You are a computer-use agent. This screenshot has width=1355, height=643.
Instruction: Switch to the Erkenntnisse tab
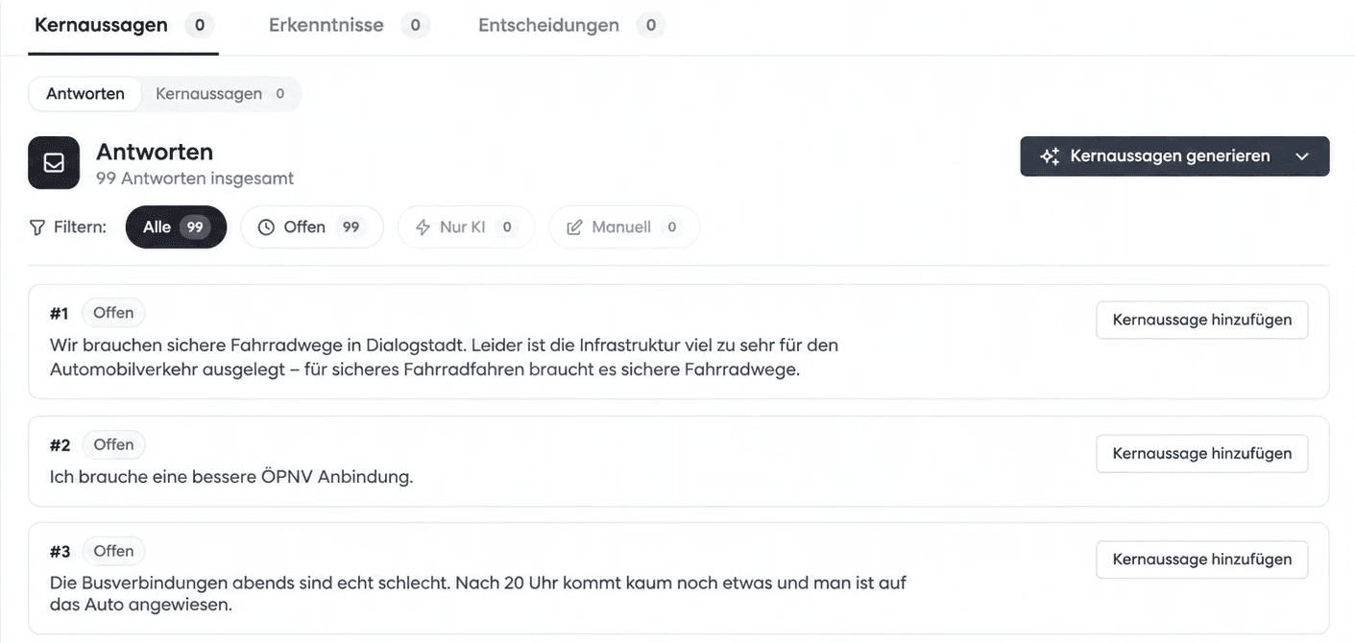coord(349,26)
